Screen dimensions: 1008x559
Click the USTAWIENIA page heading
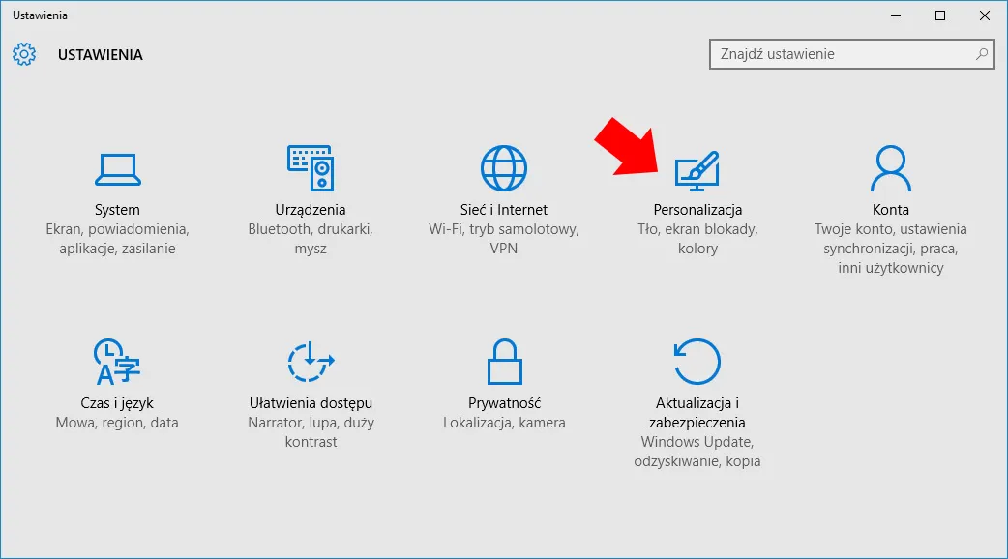tap(101, 55)
